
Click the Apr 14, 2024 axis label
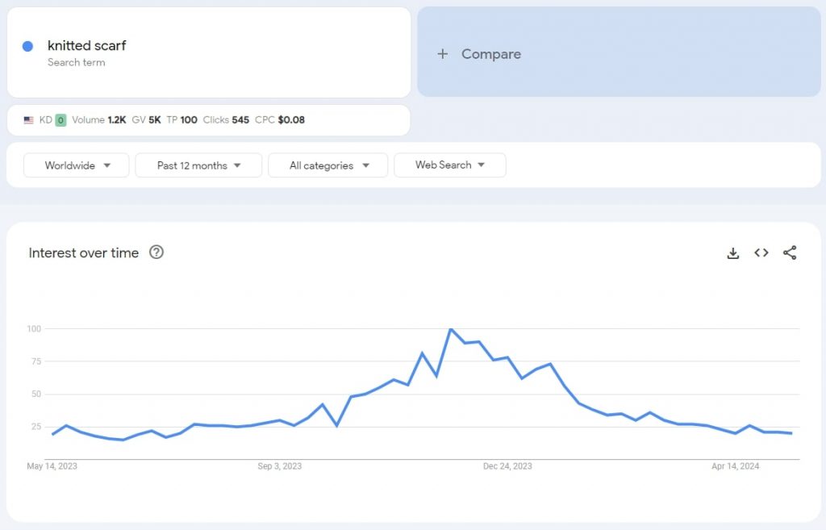tap(736, 466)
